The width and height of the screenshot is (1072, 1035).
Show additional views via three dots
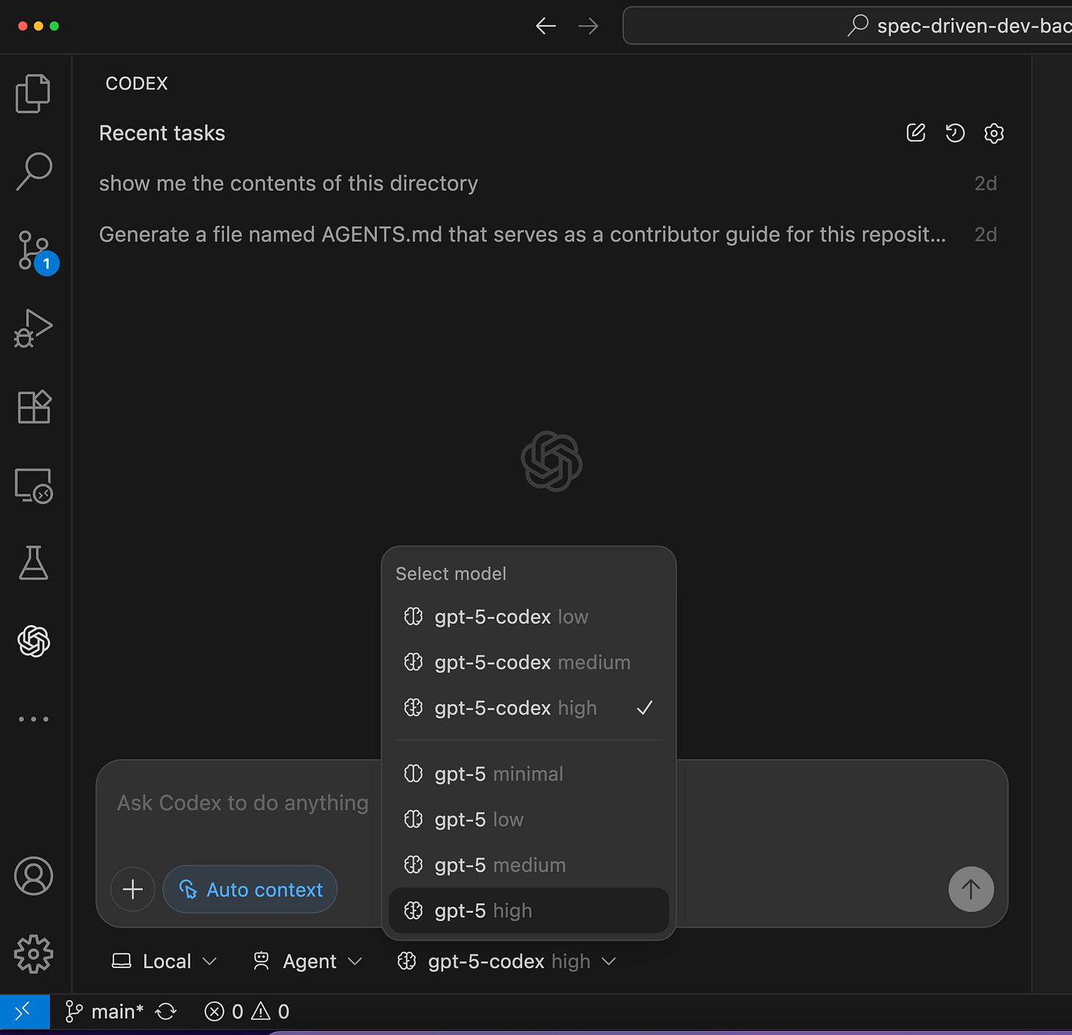33,719
